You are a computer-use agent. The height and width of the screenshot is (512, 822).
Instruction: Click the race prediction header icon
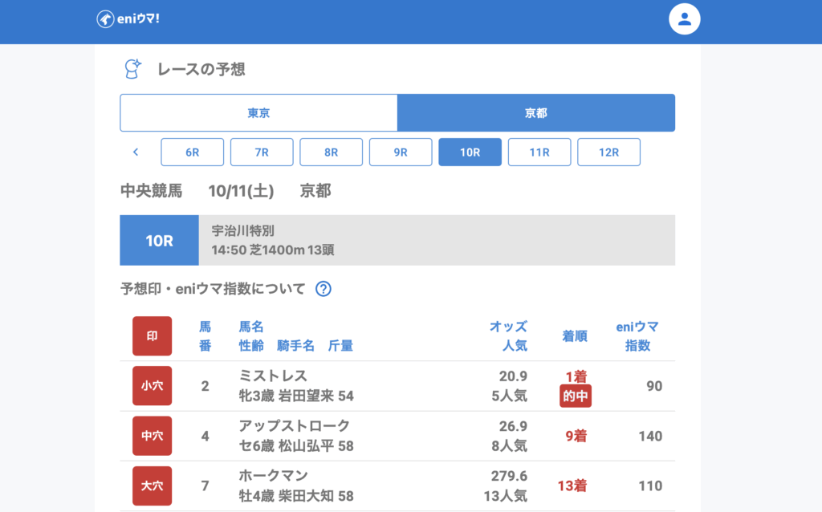click(x=132, y=69)
